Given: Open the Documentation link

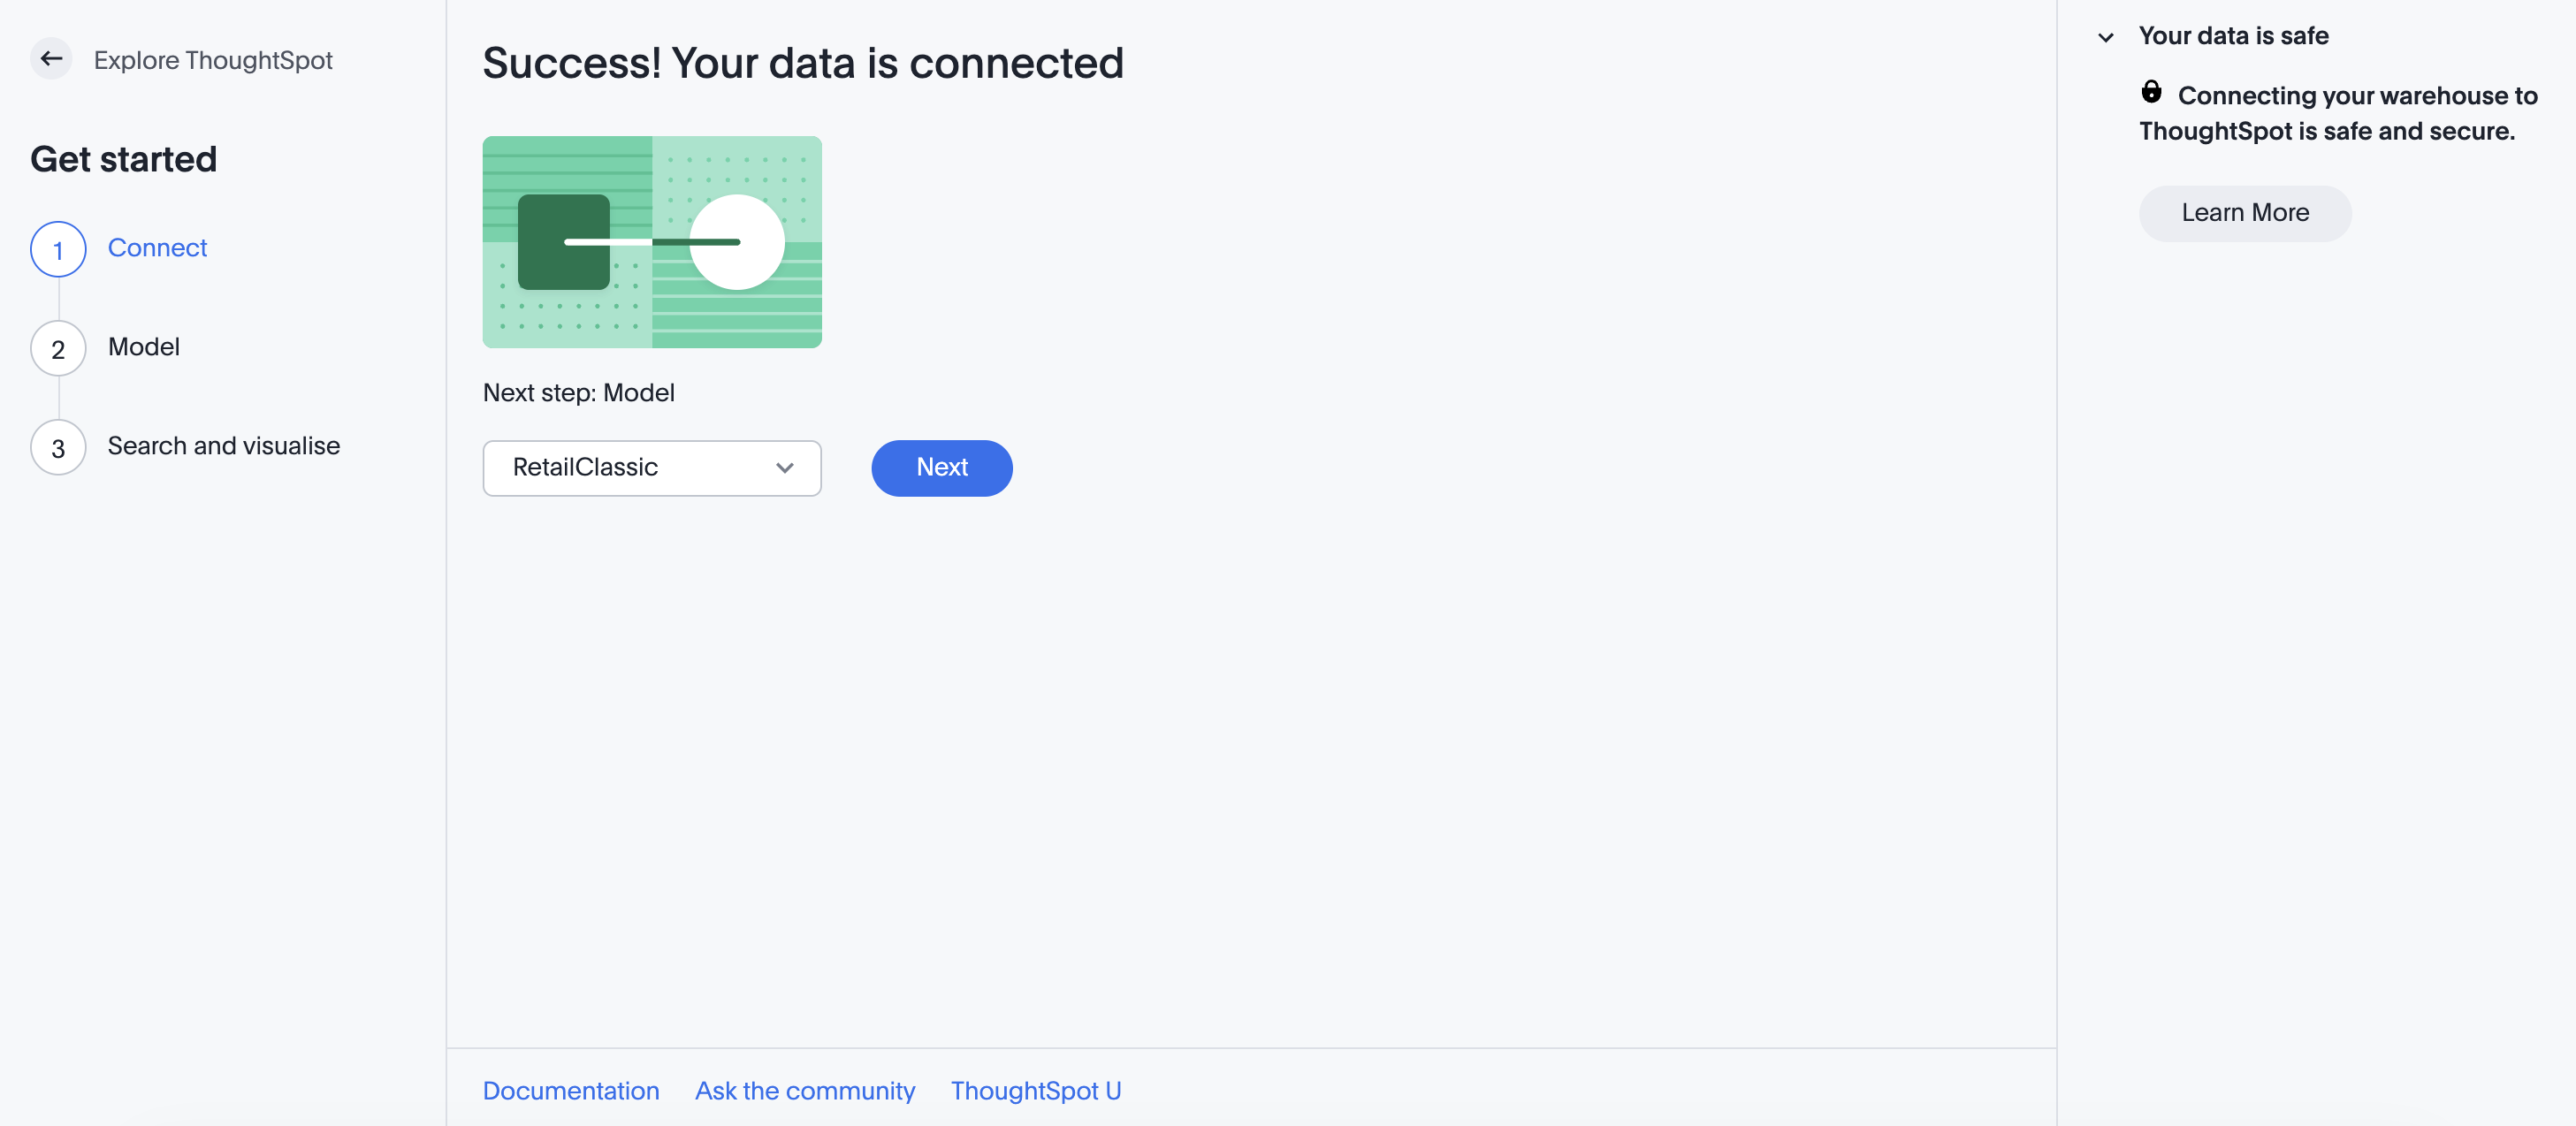Looking at the screenshot, I should (x=570, y=1090).
